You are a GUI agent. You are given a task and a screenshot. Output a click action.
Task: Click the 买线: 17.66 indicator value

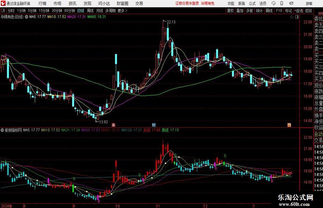tap(152, 130)
